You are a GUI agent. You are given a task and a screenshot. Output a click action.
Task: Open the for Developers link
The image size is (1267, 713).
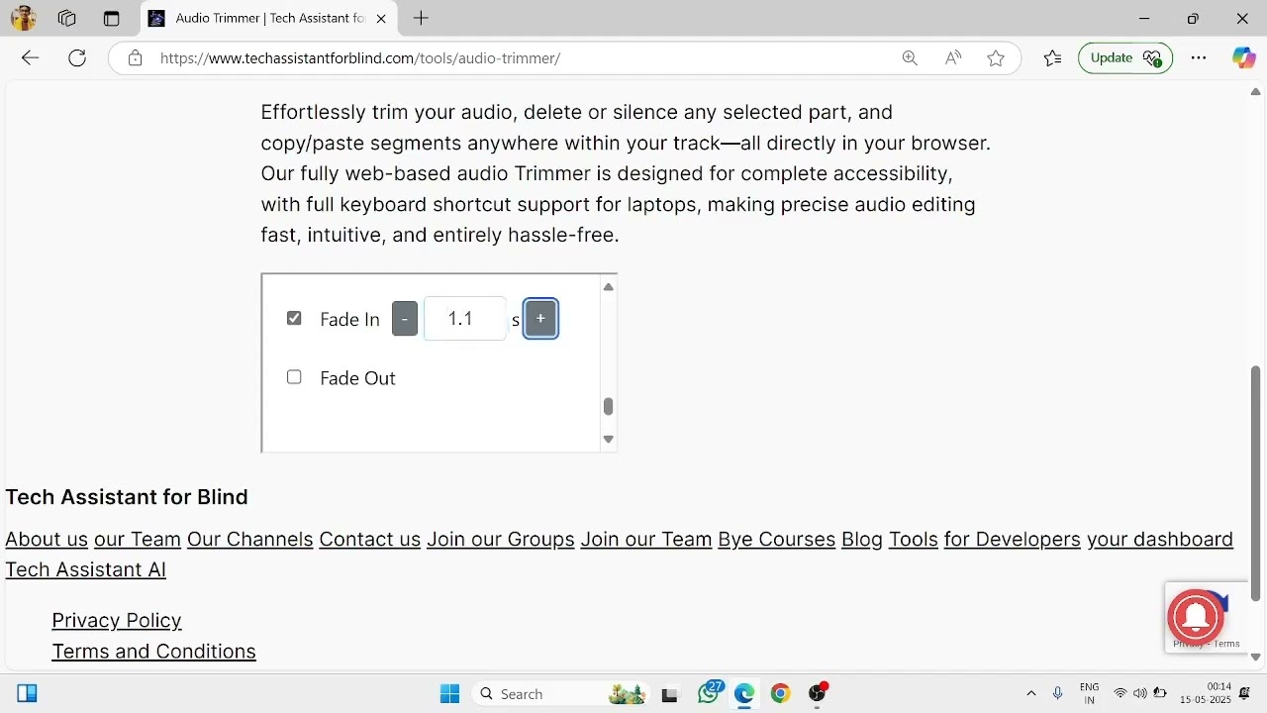[x=1012, y=539]
